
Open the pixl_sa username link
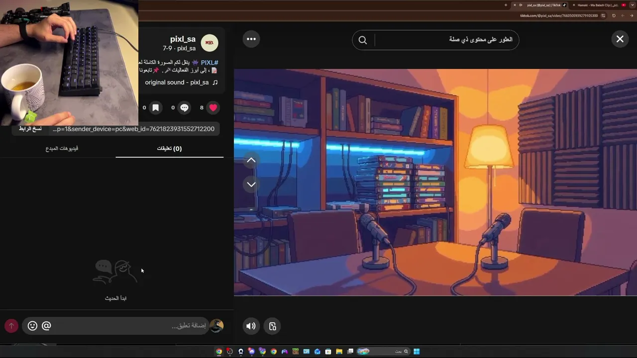(183, 39)
